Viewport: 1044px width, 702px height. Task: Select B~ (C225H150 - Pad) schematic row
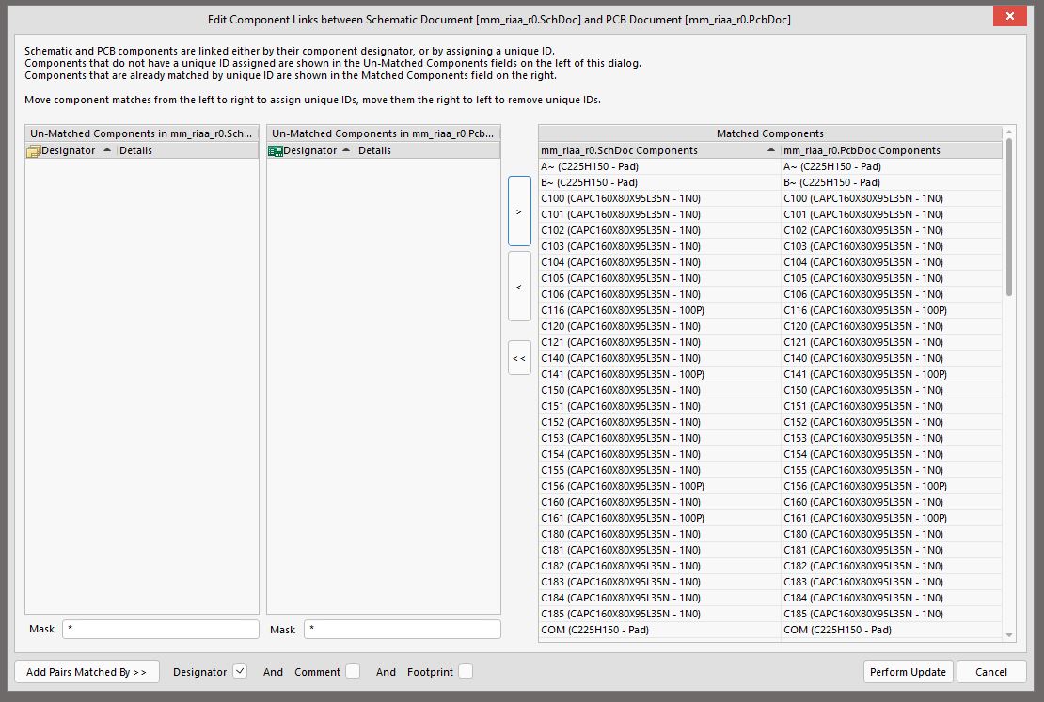[x=659, y=182]
